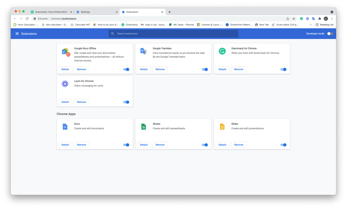Click the yellow Slides app icon
This screenshot has height=209, width=347.
point(222,126)
